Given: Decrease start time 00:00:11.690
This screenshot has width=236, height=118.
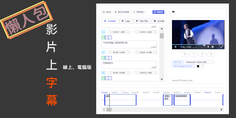Looking at the screenshot, I should coord(110,32).
